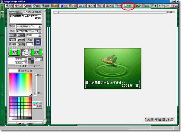Toggle the フォントを使用 checkbox
This screenshot has height=133, width=182.
click(26, 12)
